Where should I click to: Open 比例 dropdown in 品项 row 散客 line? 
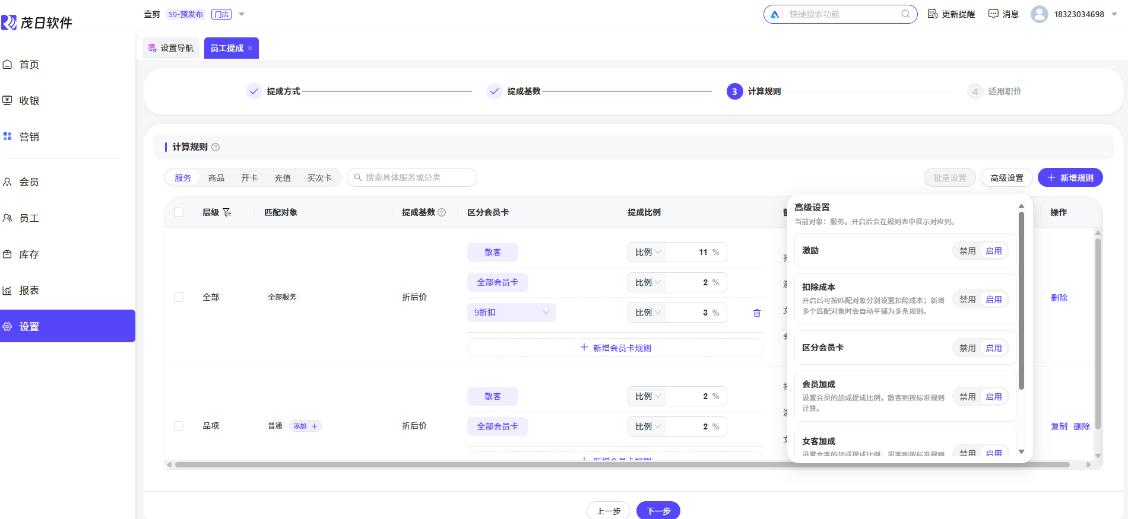tap(647, 396)
